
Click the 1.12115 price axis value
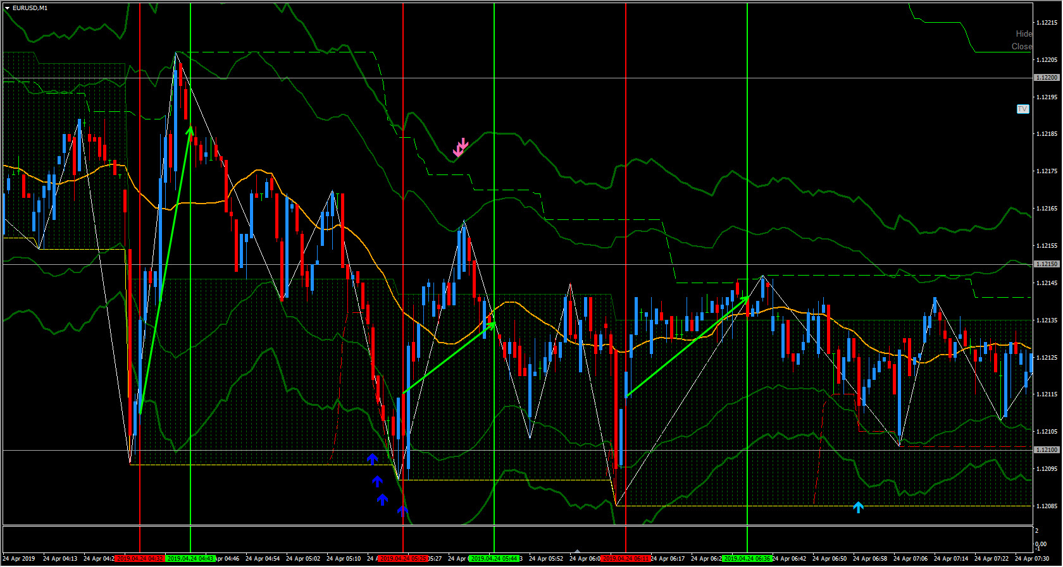click(1047, 394)
